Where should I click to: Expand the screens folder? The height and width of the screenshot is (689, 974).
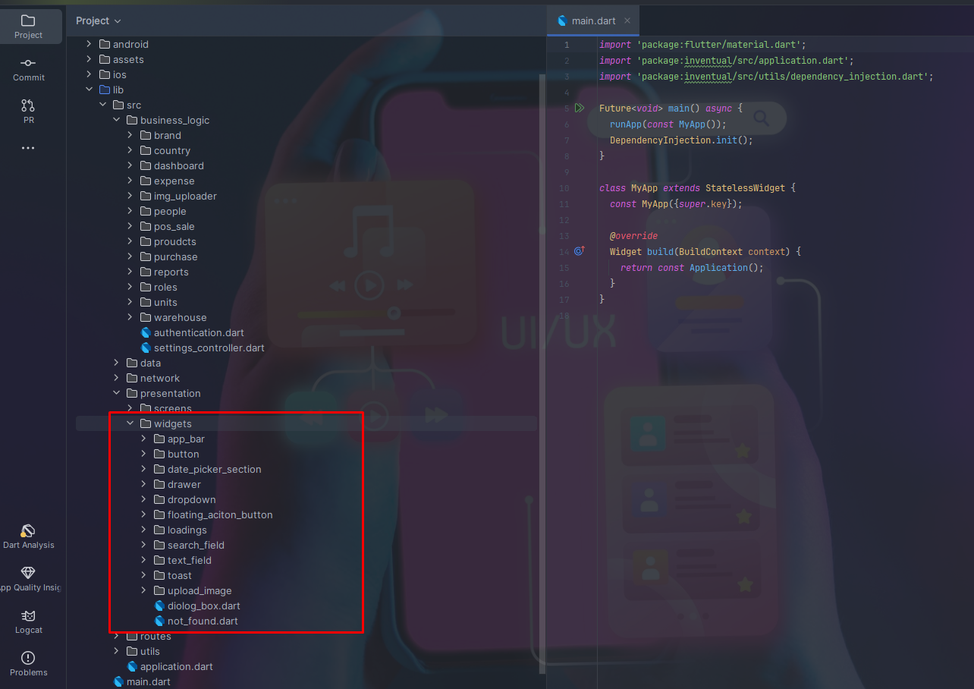tap(130, 408)
